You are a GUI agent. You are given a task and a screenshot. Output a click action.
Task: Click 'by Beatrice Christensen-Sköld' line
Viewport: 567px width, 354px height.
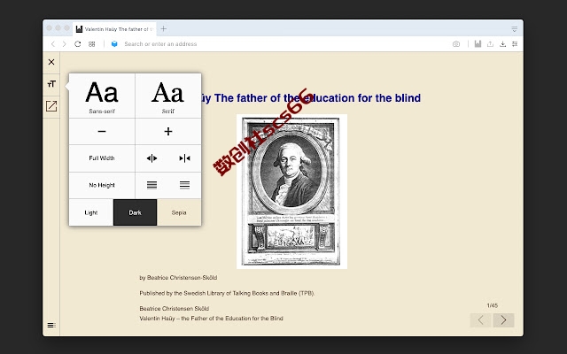178,278
